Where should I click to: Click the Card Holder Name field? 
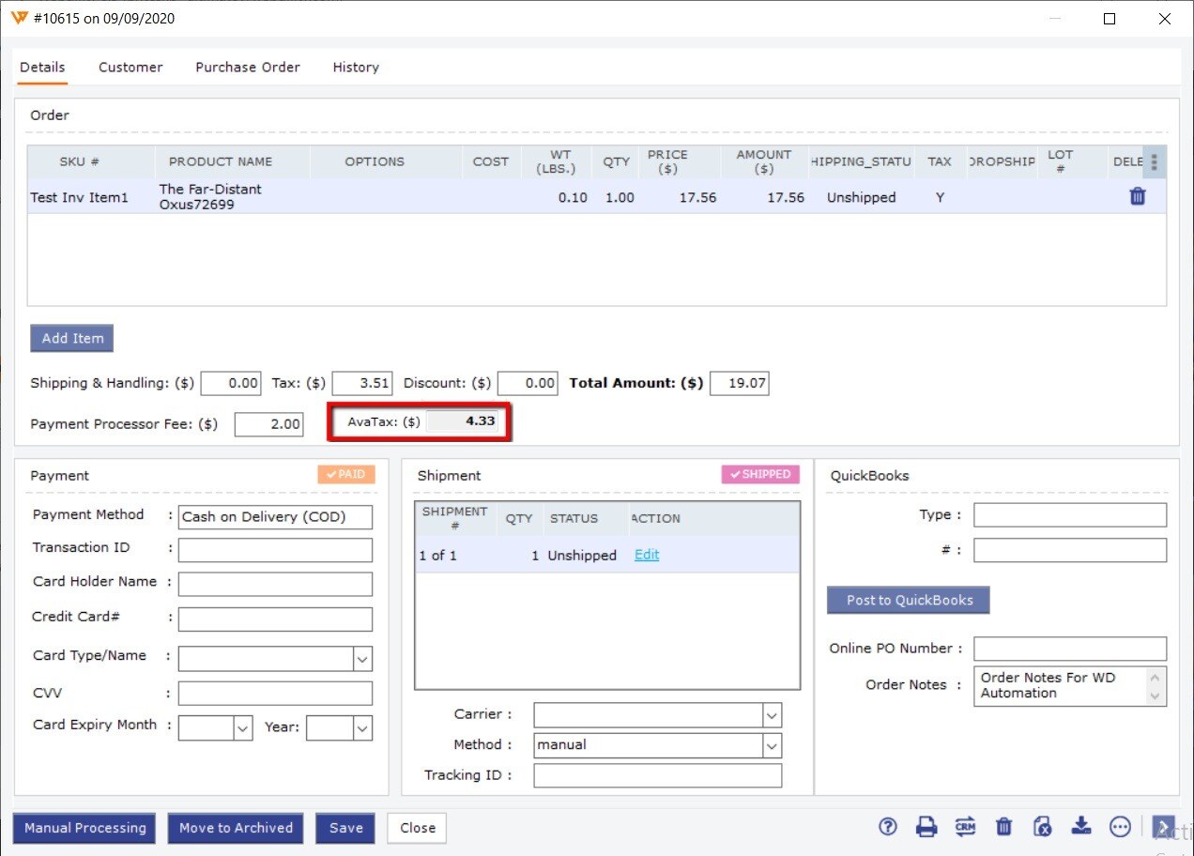pyautogui.click(x=275, y=584)
